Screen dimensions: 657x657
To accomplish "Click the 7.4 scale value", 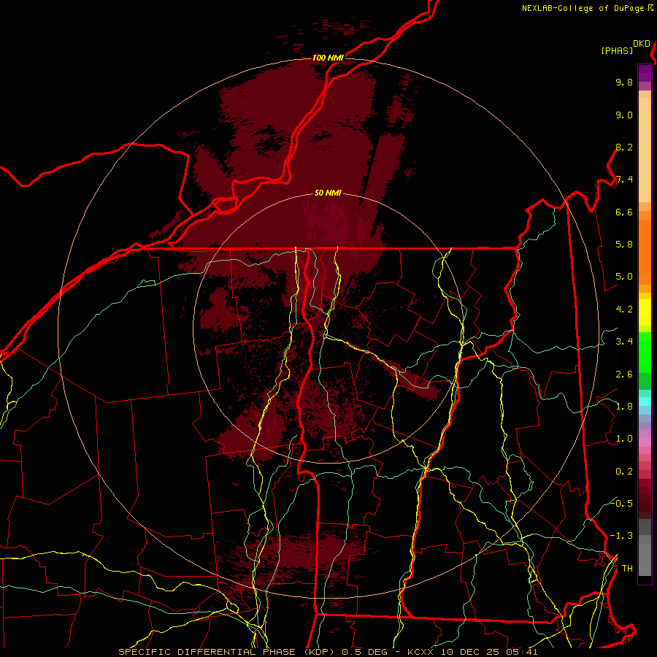I will (624, 180).
